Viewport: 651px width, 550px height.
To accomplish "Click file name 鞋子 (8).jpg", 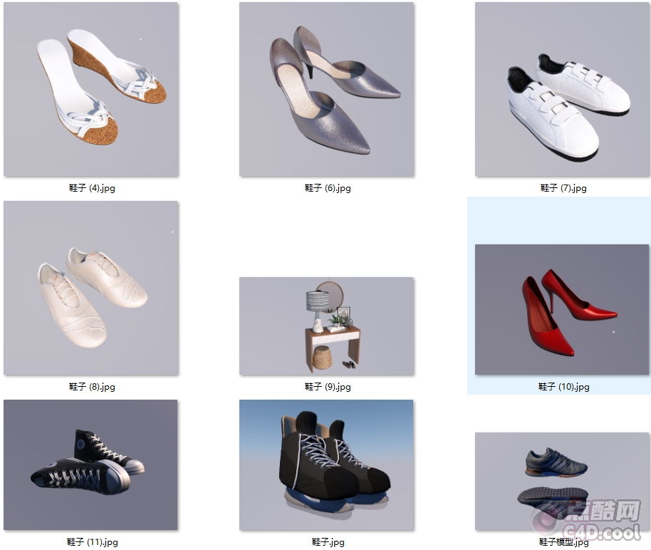I will (x=92, y=387).
